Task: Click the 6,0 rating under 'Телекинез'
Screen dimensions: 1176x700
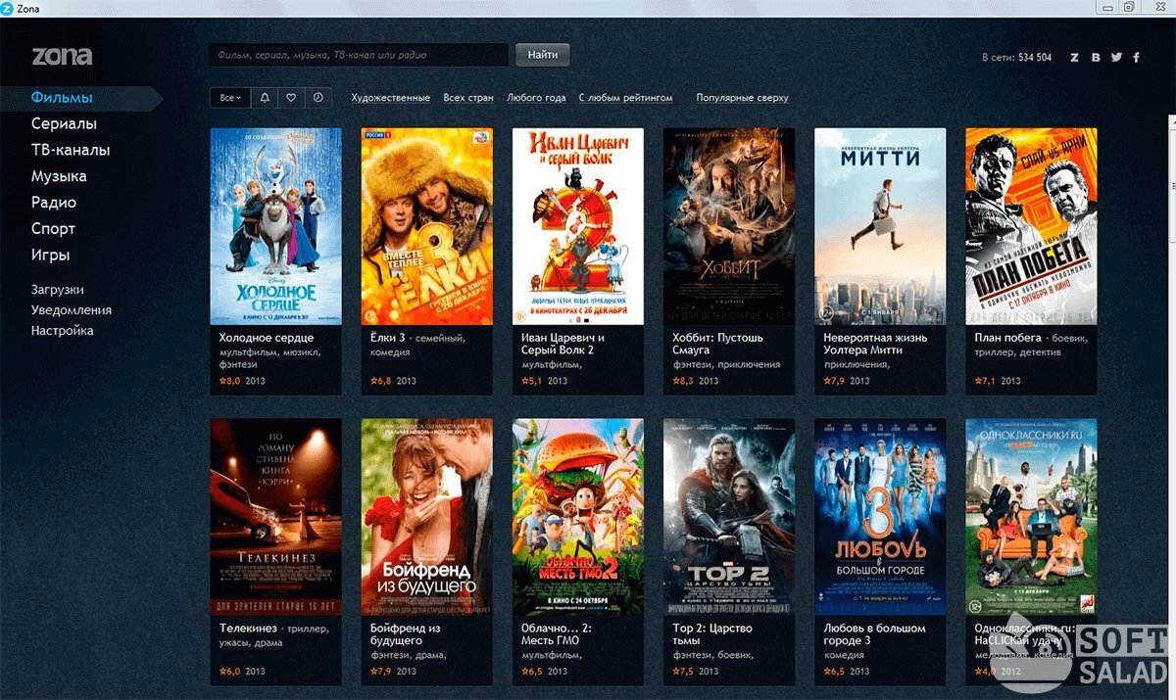Action: point(229,672)
